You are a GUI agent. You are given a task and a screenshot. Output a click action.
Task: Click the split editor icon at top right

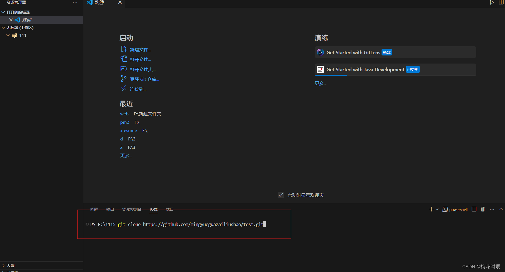(501, 3)
